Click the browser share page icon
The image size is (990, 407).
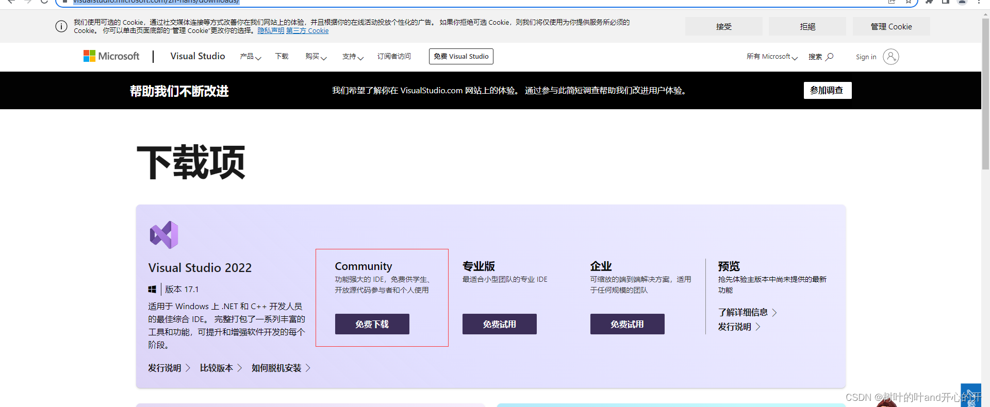click(x=892, y=2)
